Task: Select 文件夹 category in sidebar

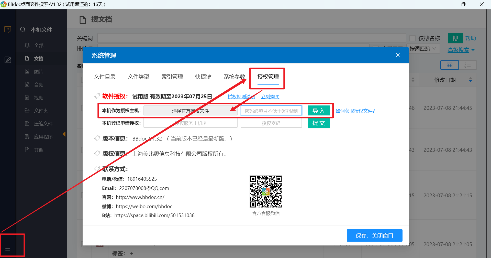Action: click(41, 111)
